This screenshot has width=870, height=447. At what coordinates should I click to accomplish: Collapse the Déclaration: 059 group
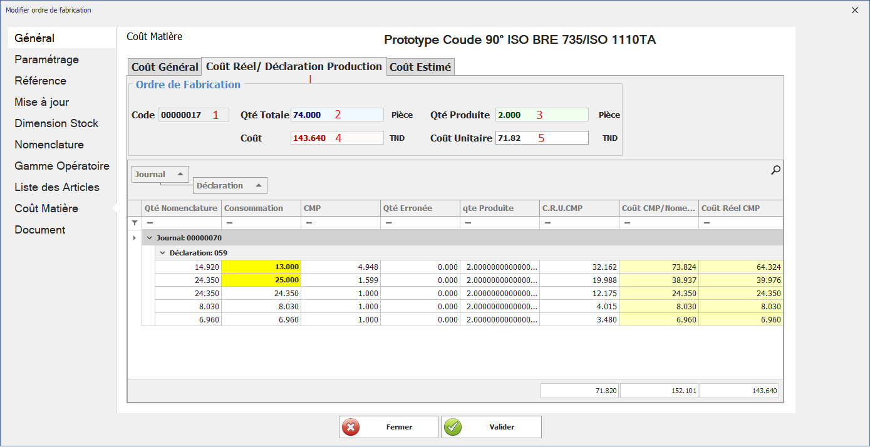click(163, 253)
